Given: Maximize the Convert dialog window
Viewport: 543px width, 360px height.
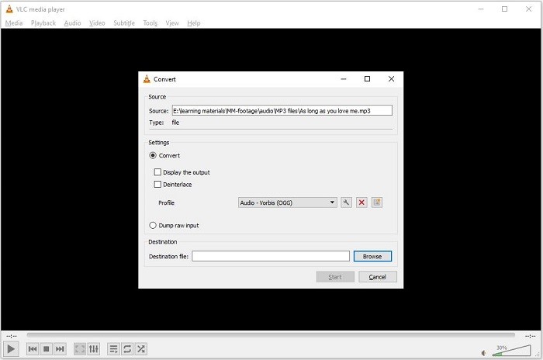Looking at the screenshot, I should 367,79.
